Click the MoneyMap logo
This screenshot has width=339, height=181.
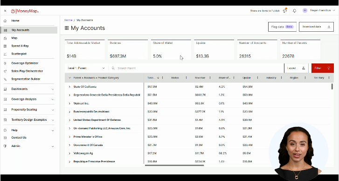click(25, 11)
